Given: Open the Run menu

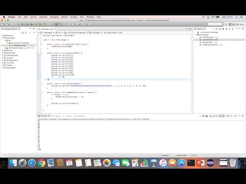Looking at the screenshot, I should pos(82,17).
